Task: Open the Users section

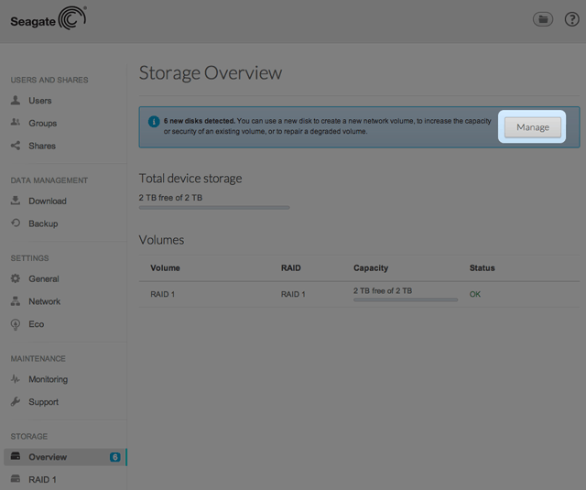Action: tap(40, 101)
